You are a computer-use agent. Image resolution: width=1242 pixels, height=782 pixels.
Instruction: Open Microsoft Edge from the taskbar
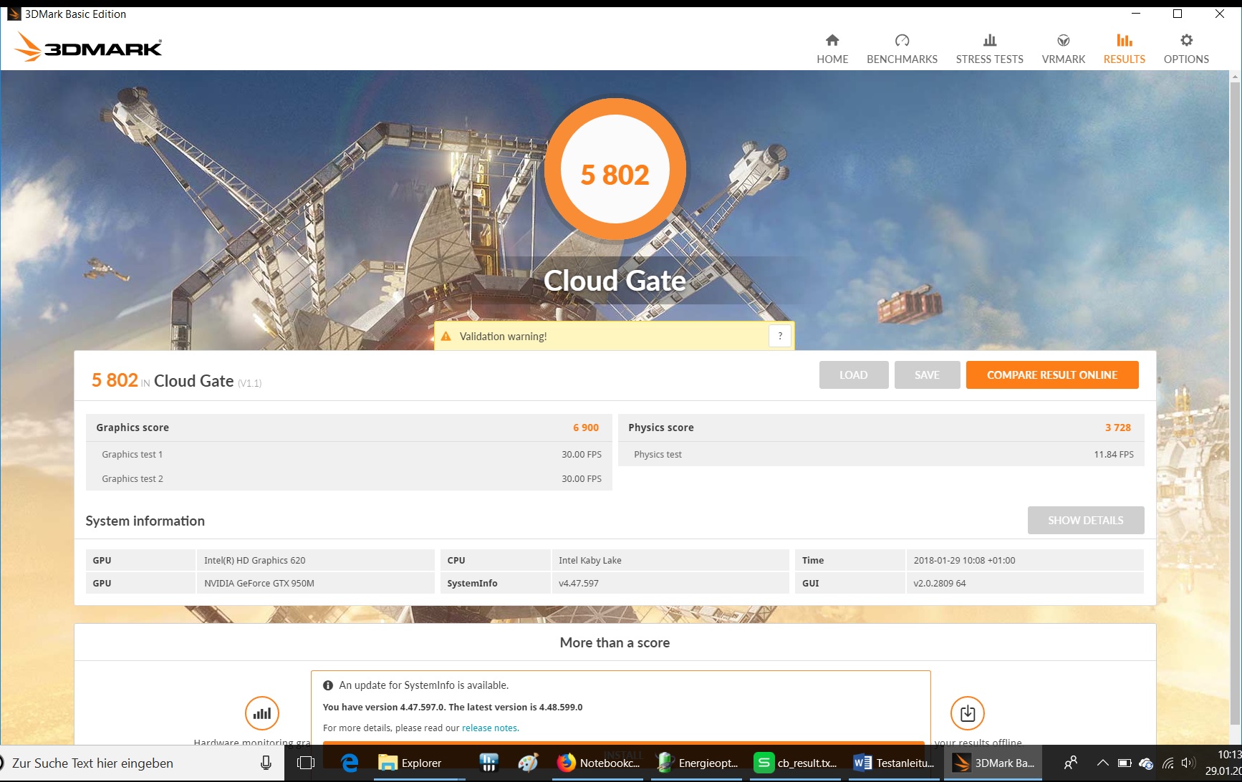tap(350, 763)
